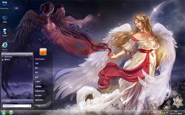Screen dimensions: 185x115
Task: Click the volume speaker tray icon
Action: pyautogui.click(x=167, y=113)
